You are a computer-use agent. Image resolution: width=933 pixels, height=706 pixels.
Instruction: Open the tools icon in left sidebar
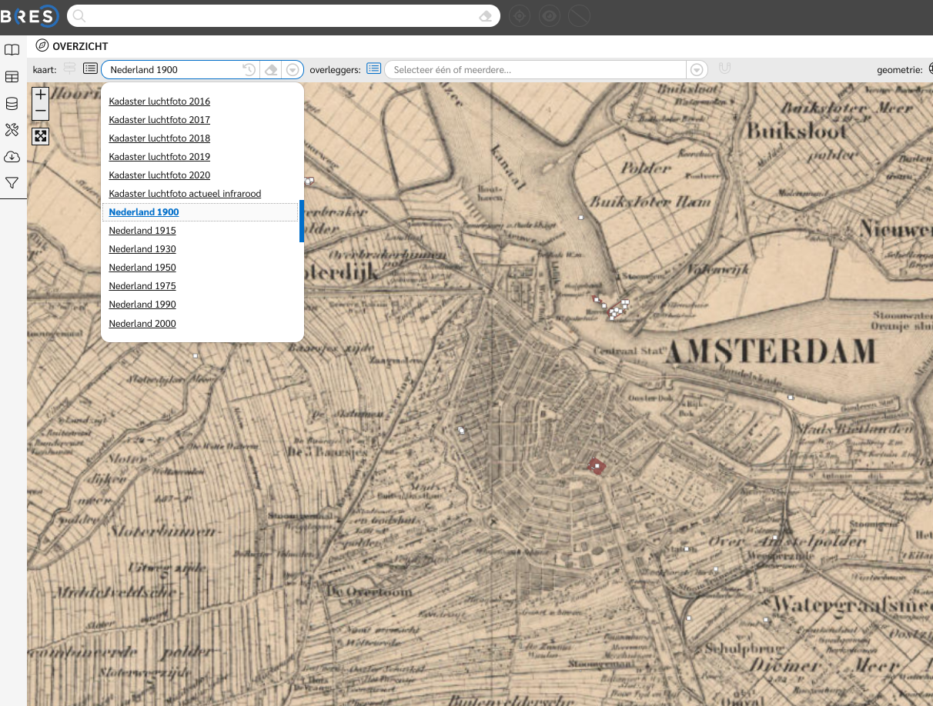12,130
